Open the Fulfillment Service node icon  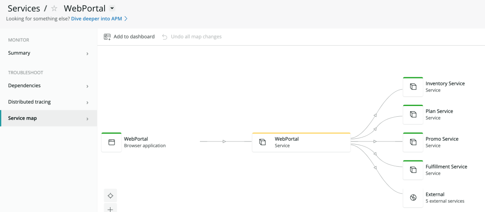(x=413, y=170)
